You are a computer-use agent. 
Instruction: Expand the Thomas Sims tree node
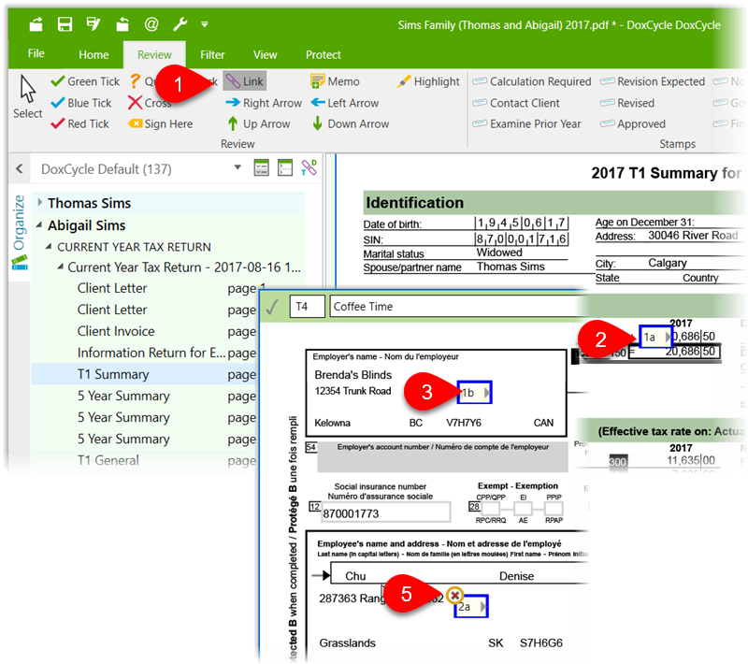click(x=40, y=202)
